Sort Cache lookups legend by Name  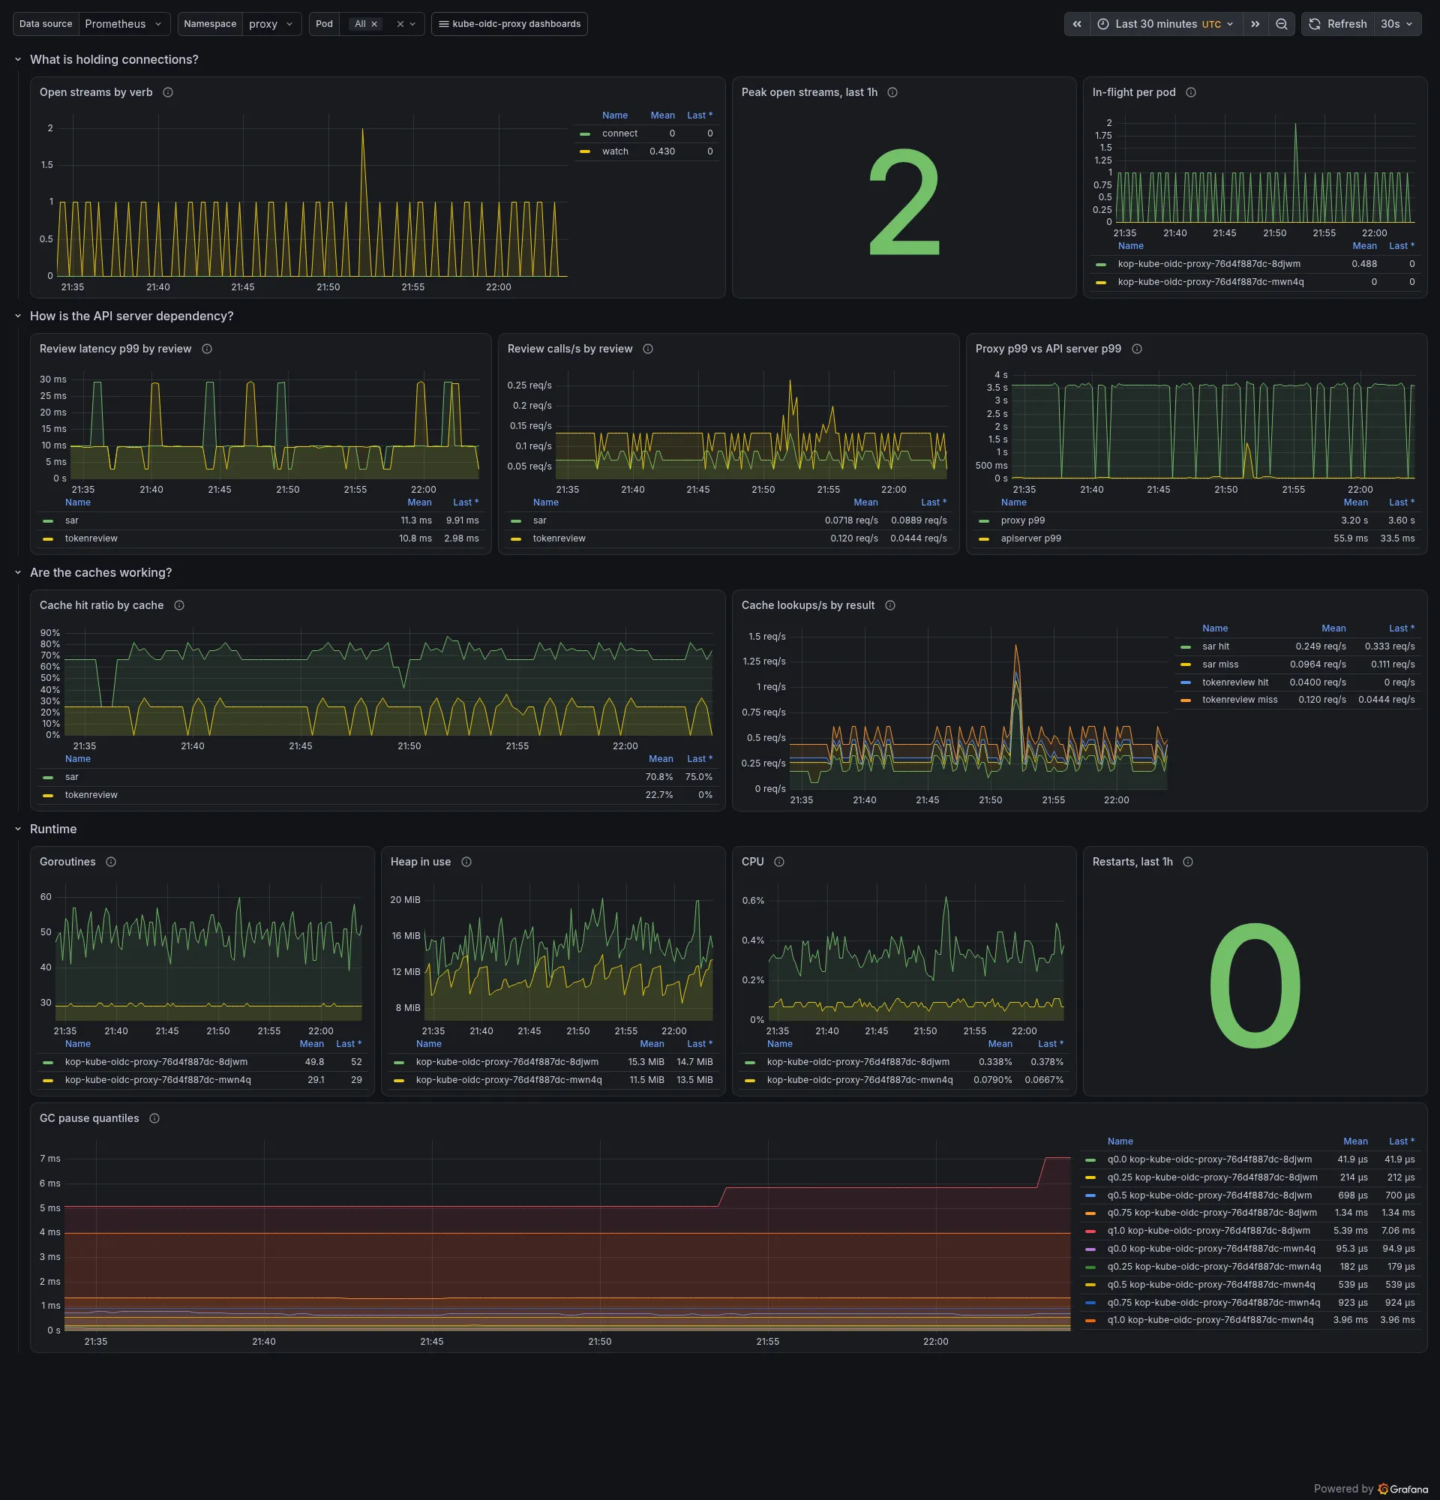[x=1215, y=628]
